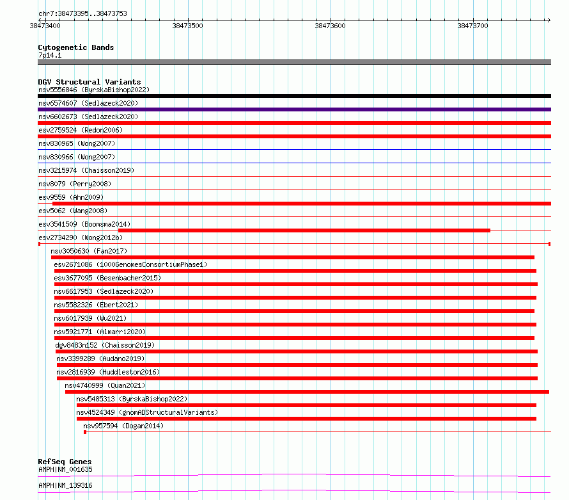
Task: Open variant nsv4740999 (Quan2021)
Action: [105, 385]
